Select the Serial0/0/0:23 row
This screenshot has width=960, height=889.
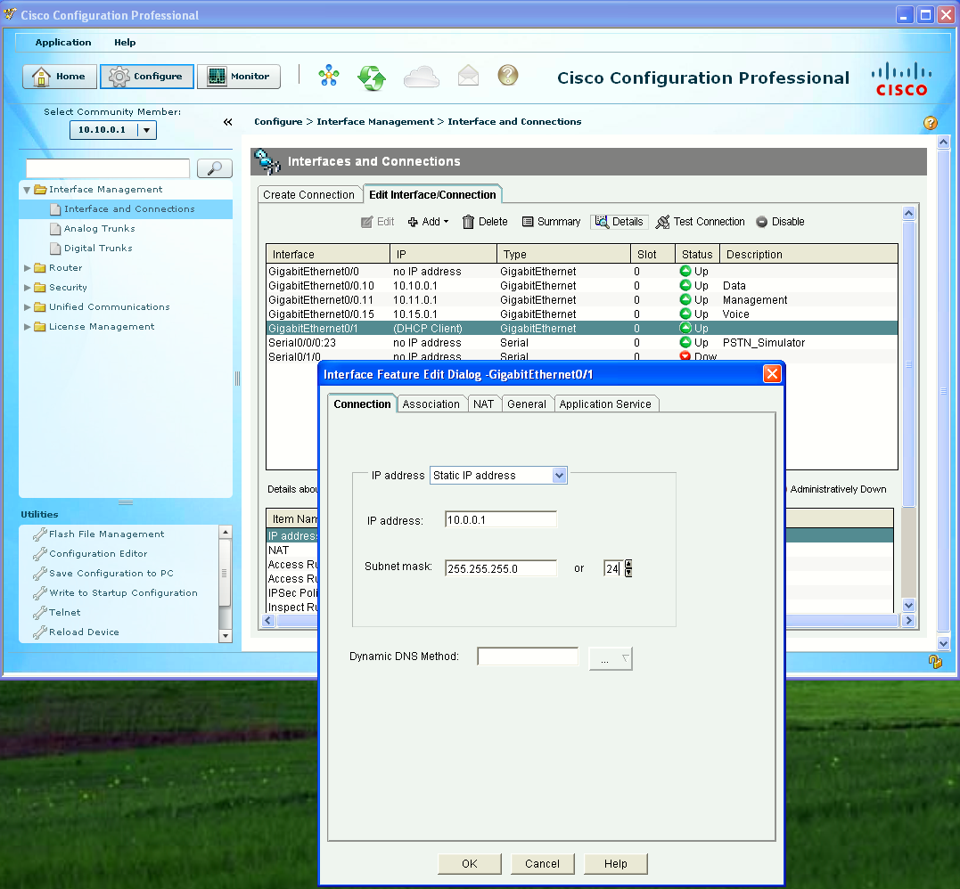point(582,343)
